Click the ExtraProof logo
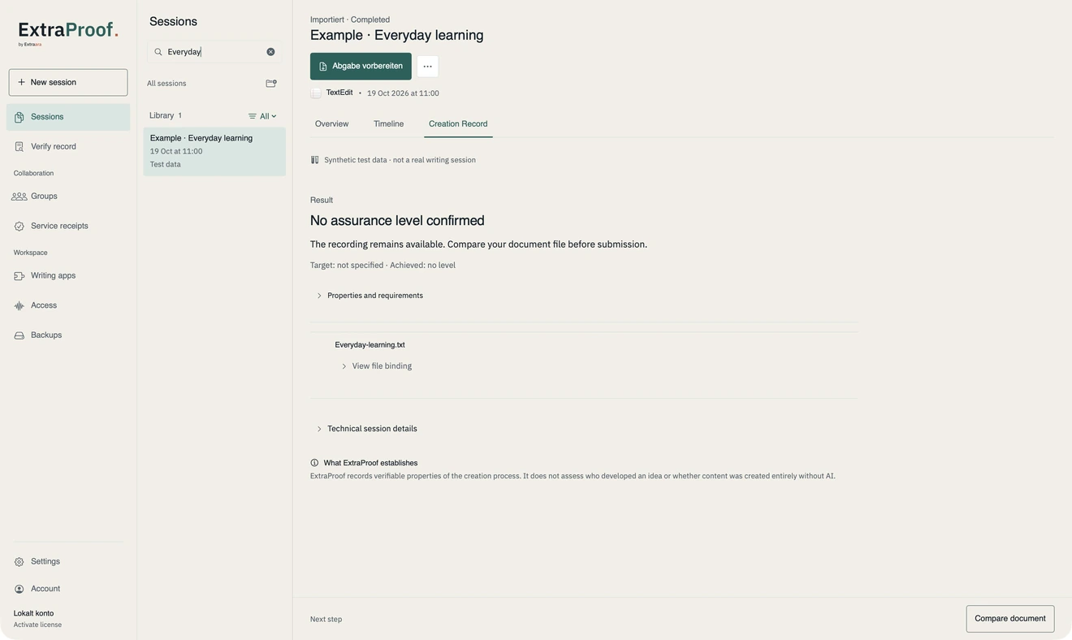 pos(68,33)
